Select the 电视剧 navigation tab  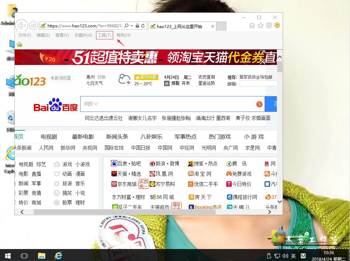[49, 136]
